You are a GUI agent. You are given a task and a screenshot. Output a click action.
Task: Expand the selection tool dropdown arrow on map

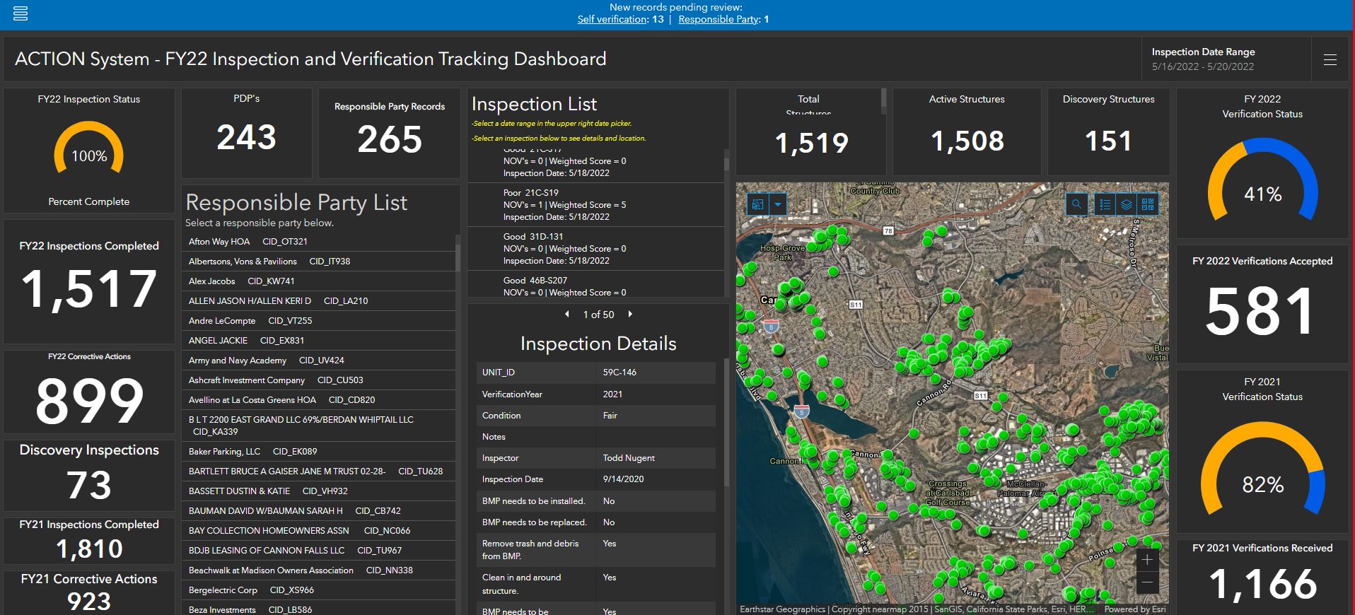[778, 205]
